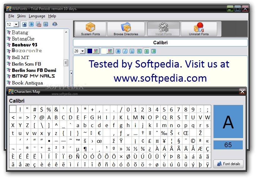This screenshot has height=178, width=256.
Task: Open the font list size 12 dropdown
Action: pos(16,24)
